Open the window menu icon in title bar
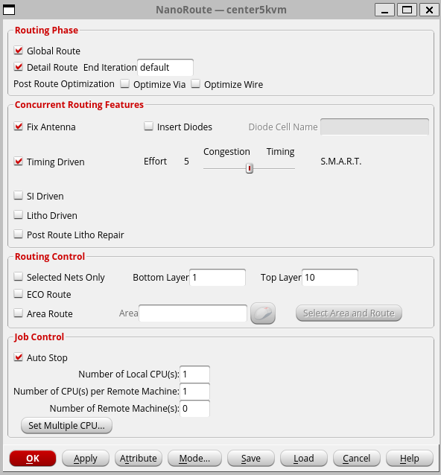441x475 pixels. pos(9,10)
